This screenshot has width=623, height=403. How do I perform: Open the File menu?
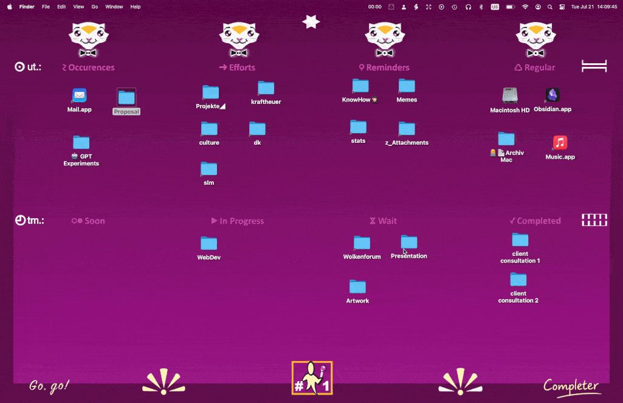pos(46,7)
